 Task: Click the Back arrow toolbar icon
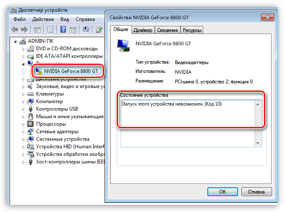point(15,29)
